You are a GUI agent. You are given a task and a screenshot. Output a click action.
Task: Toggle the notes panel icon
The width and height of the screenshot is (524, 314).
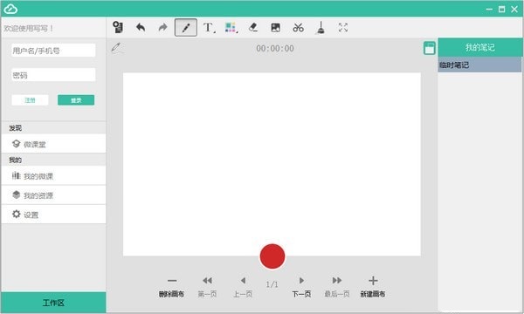[x=430, y=48]
